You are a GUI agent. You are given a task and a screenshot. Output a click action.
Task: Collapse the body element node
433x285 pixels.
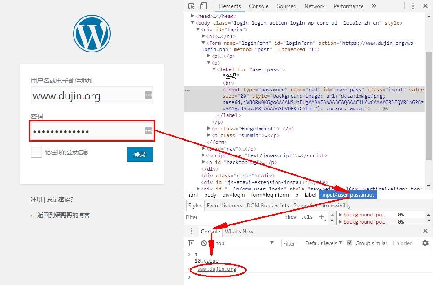192,22
